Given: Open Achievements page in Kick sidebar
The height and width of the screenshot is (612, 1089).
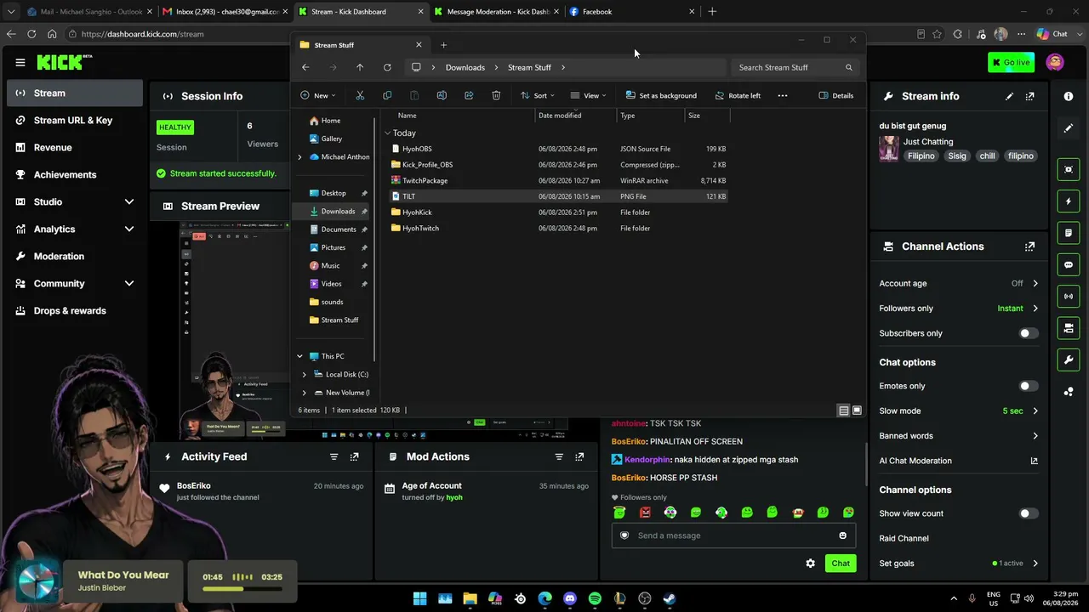Looking at the screenshot, I should 75,174.
